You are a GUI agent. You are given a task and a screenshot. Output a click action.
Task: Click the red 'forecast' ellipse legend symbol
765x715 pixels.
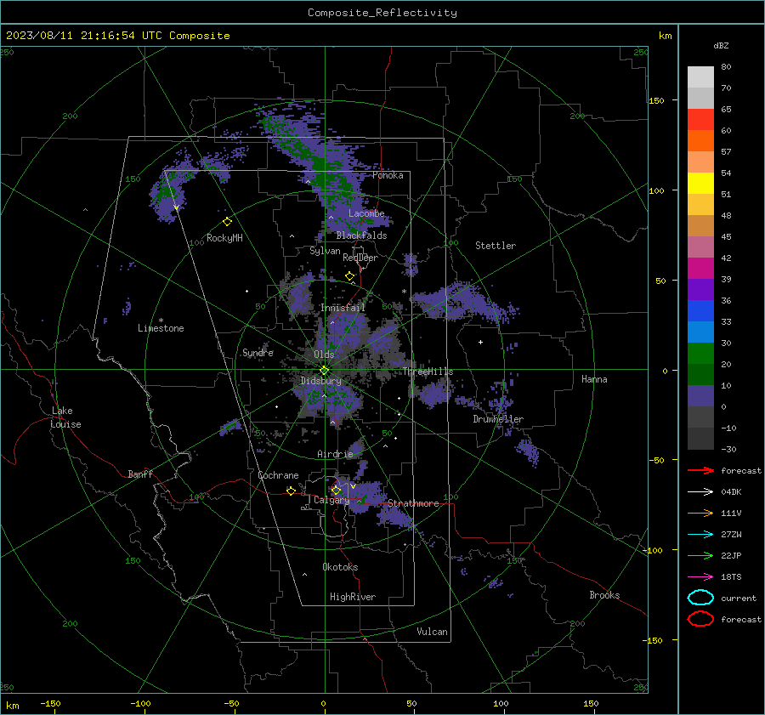pos(700,619)
